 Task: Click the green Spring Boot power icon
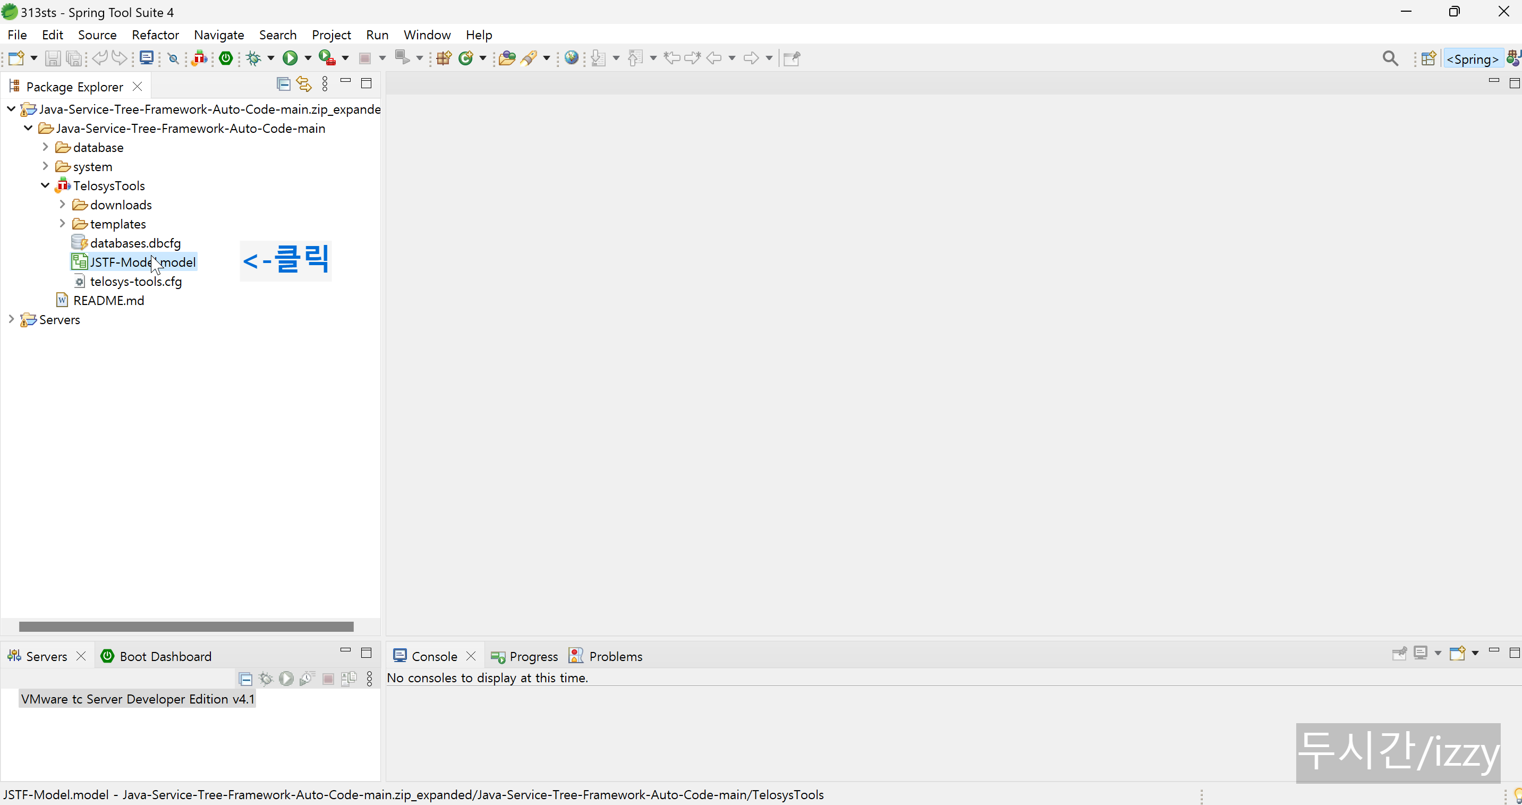226,58
